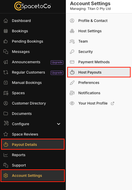
Task: Click the thumbs-up Pending Bookings icon
Action: [6, 41]
